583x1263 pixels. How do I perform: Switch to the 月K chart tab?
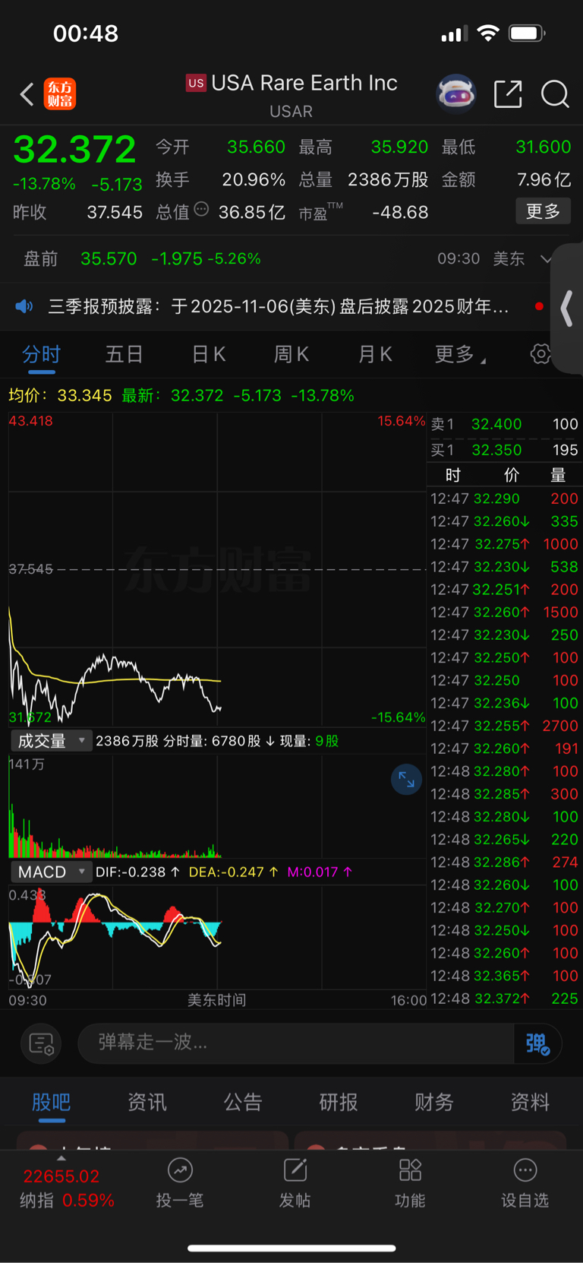click(374, 354)
